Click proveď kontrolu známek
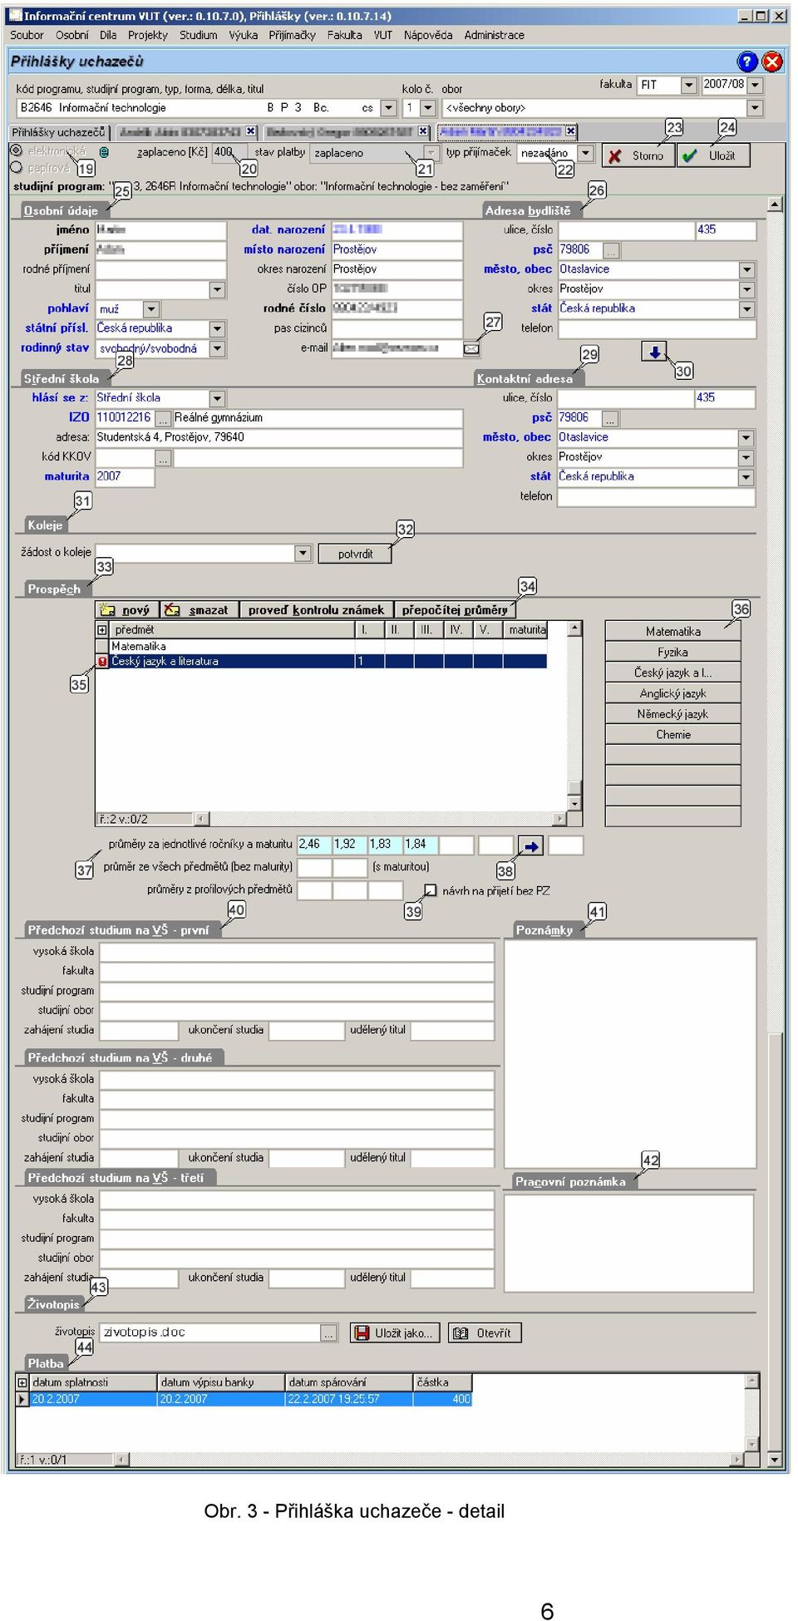The image size is (798, 1621). (x=316, y=610)
